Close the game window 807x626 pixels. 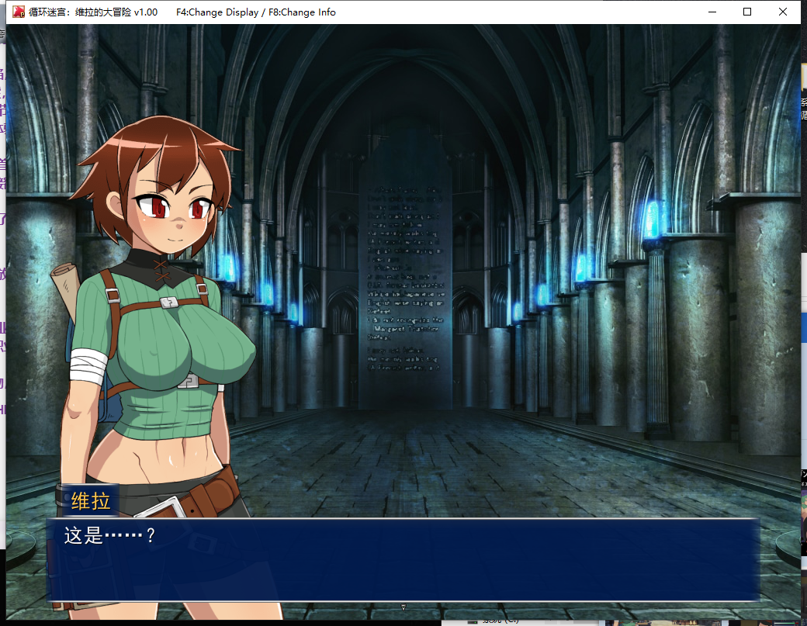pyautogui.click(x=783, y=12)
